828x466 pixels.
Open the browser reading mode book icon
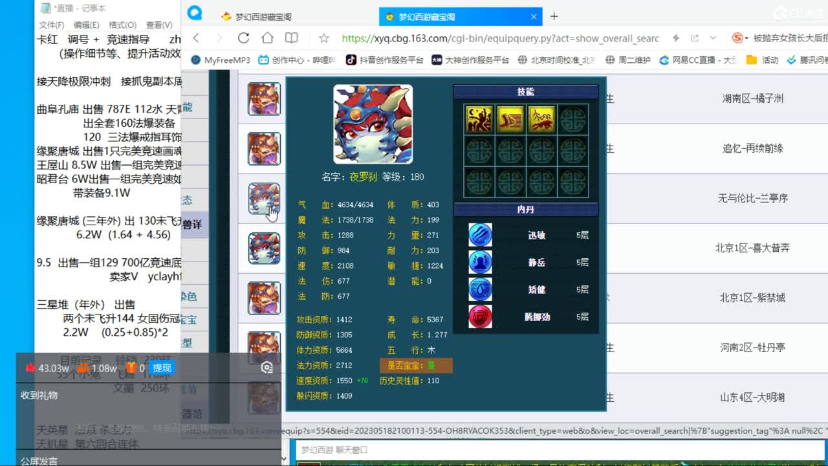tap(292, 38)
